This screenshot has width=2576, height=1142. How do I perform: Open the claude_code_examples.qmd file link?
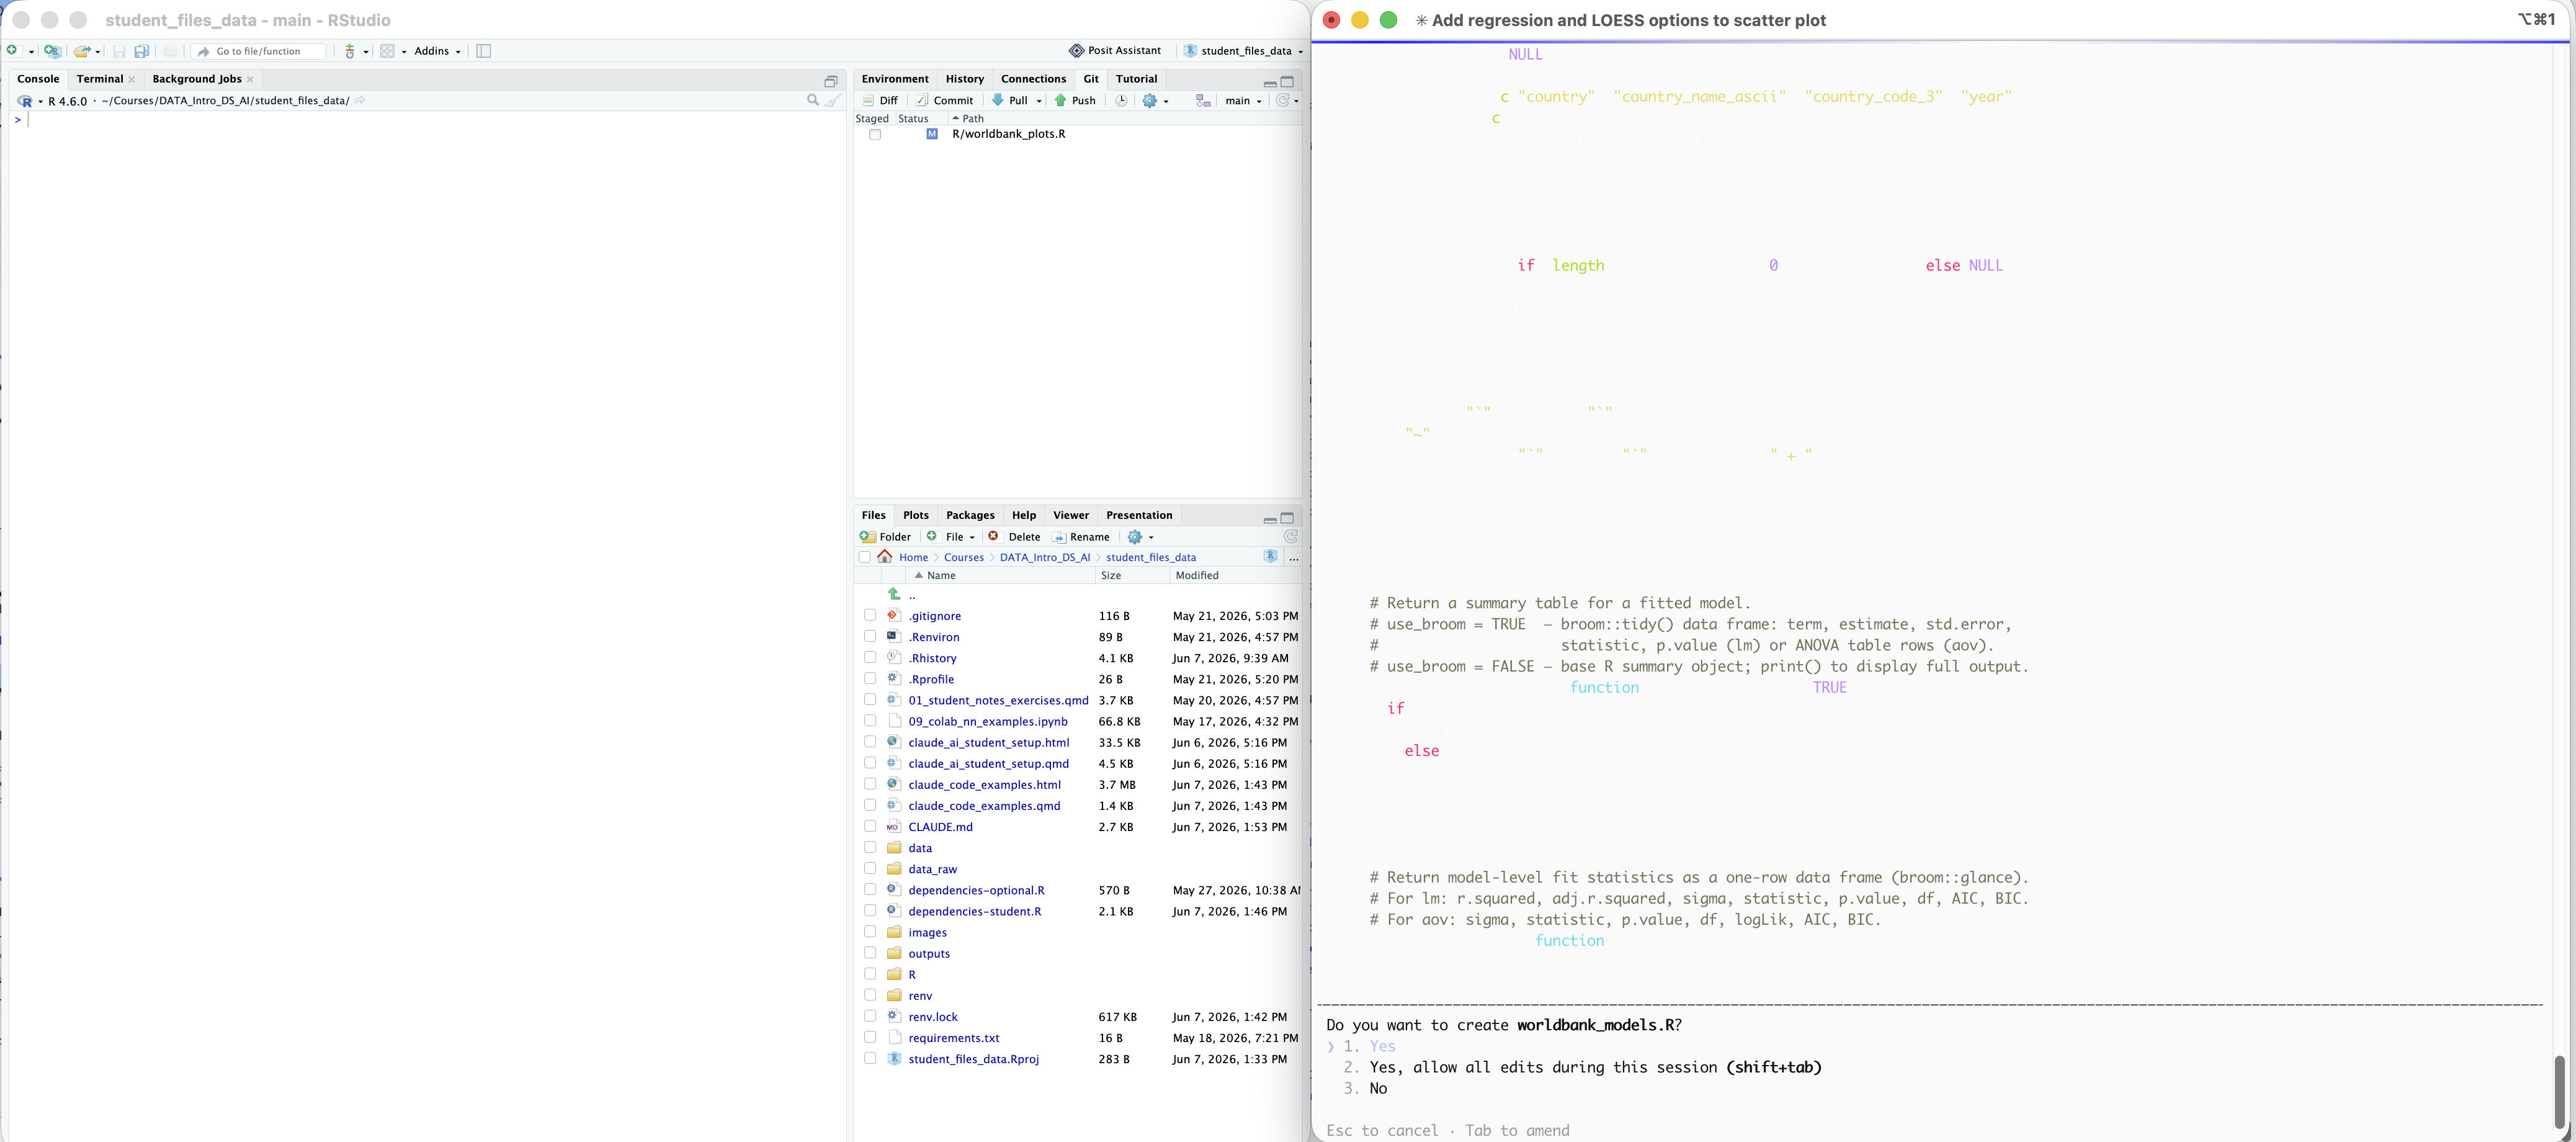pyautogui.click(x=984, y=806)
